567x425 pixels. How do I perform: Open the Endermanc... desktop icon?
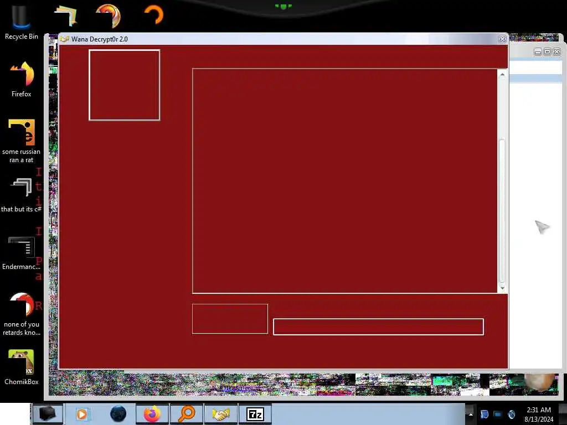click(x=22, y=253)
